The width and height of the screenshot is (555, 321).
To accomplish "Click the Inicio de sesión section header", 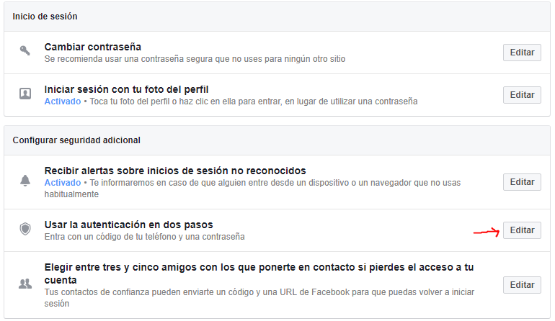I will [x=45, y=17].
